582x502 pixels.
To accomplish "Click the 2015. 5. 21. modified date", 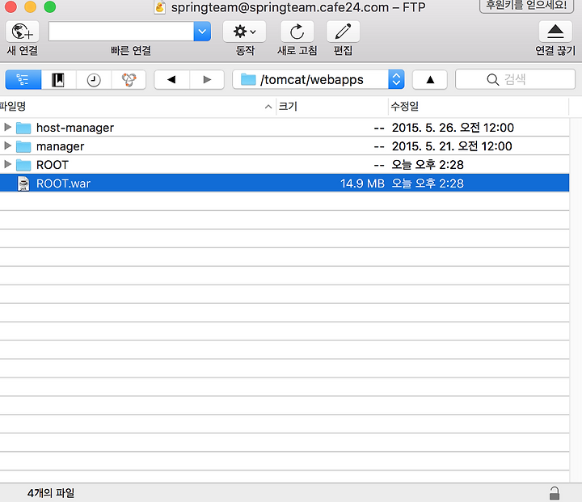I will pos(452,146).
